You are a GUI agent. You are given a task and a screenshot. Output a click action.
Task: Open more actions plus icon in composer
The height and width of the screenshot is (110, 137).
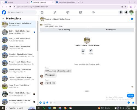[41, 103]
